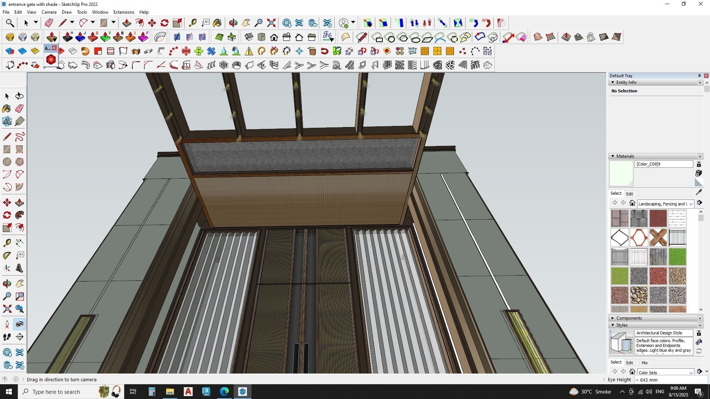Open the Extensions menu
This screenshot has height=399, width=710.
pyautogui.click(x=124, y=12)
